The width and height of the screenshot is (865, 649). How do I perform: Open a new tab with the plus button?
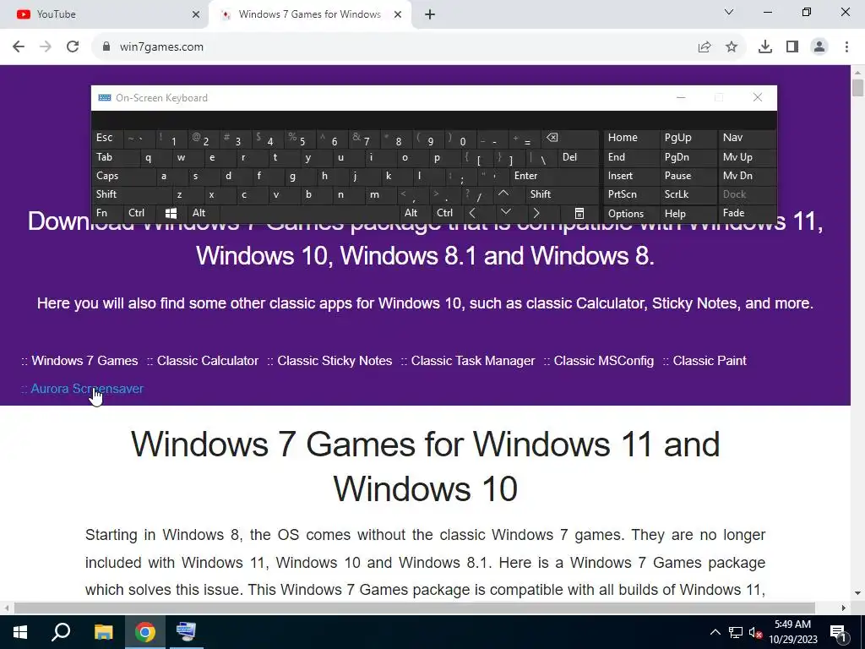point(430,14)
